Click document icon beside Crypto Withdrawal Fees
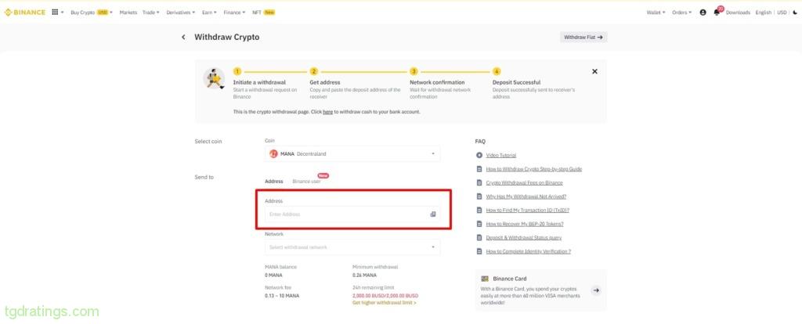Screen dimensions: 802x324 point(479,182)
